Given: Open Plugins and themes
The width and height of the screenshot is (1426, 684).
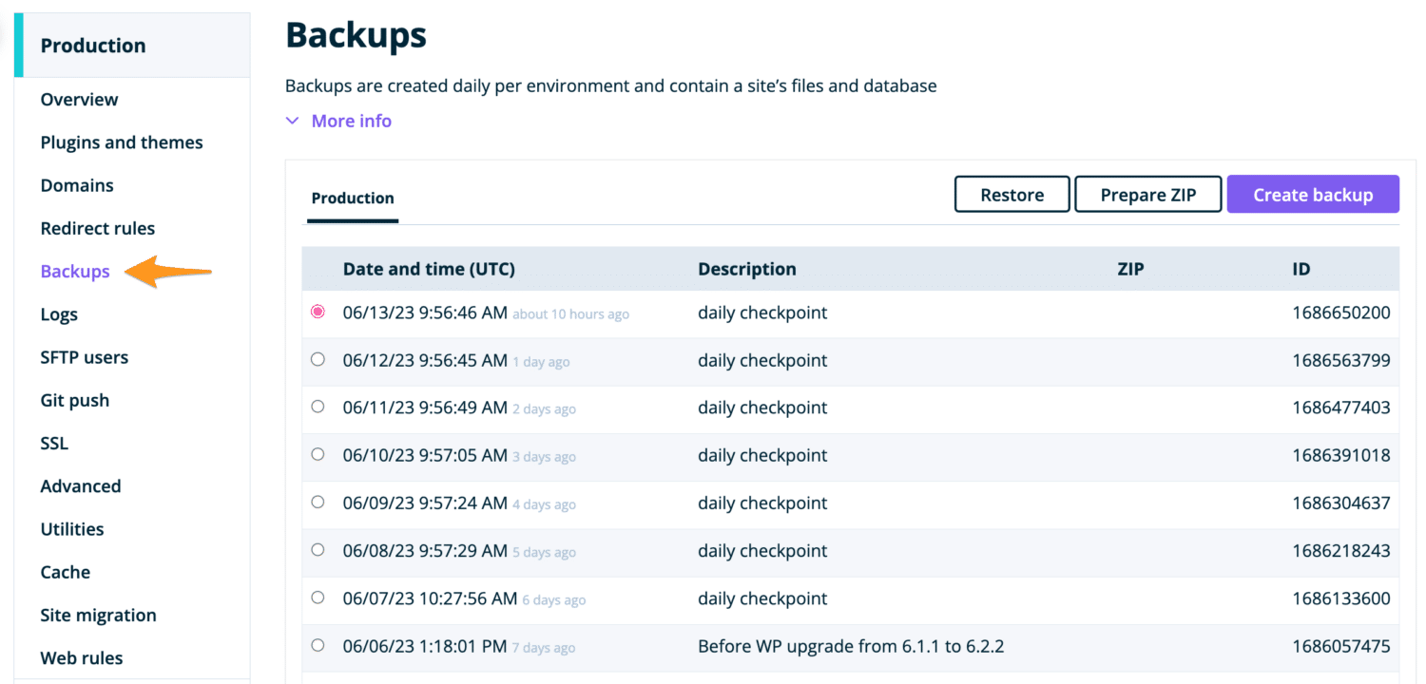Looking at the screenshot, I should click(x=121, y=142).
